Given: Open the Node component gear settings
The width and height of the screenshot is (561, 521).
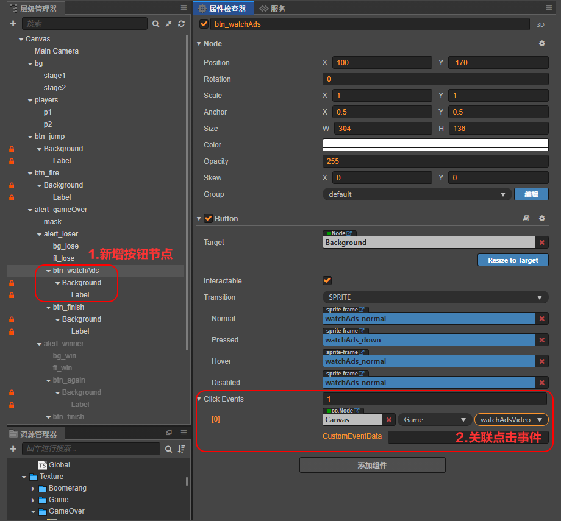Looking at the screenshot, I should [x=541, y=44].
